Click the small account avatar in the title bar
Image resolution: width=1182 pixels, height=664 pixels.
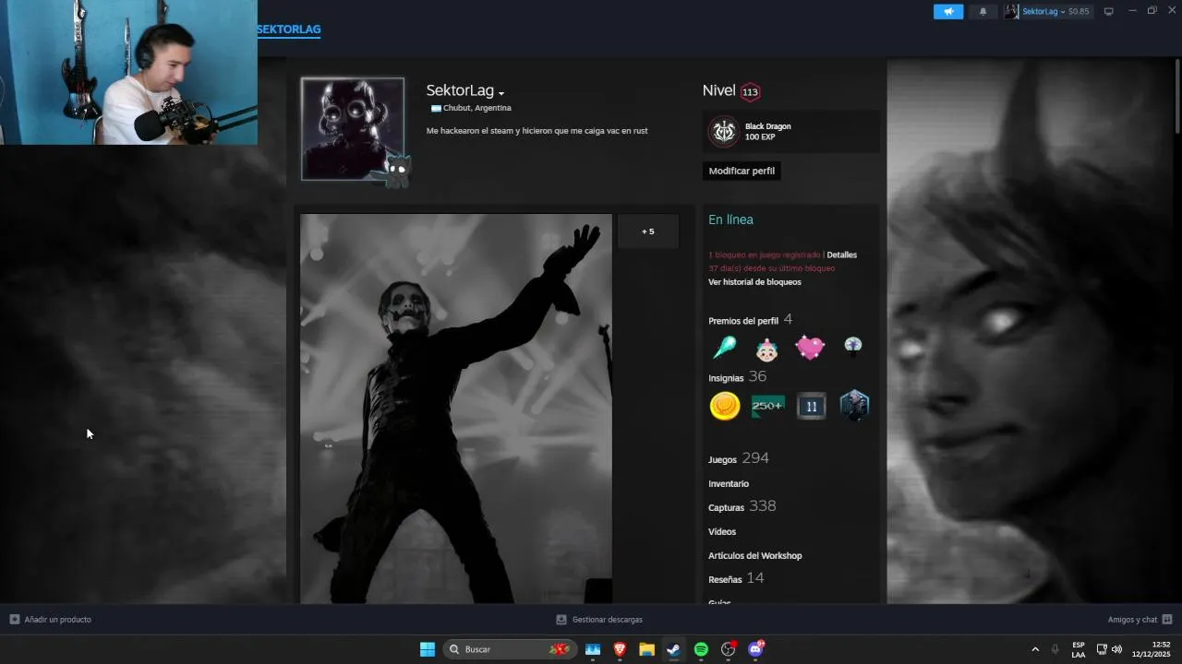(1011, 11)
